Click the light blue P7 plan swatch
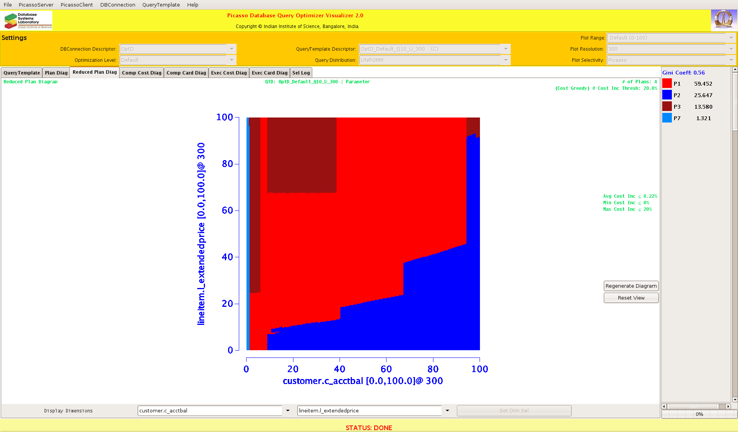Screen dimensions: 738x432 (x=667, y=118)
